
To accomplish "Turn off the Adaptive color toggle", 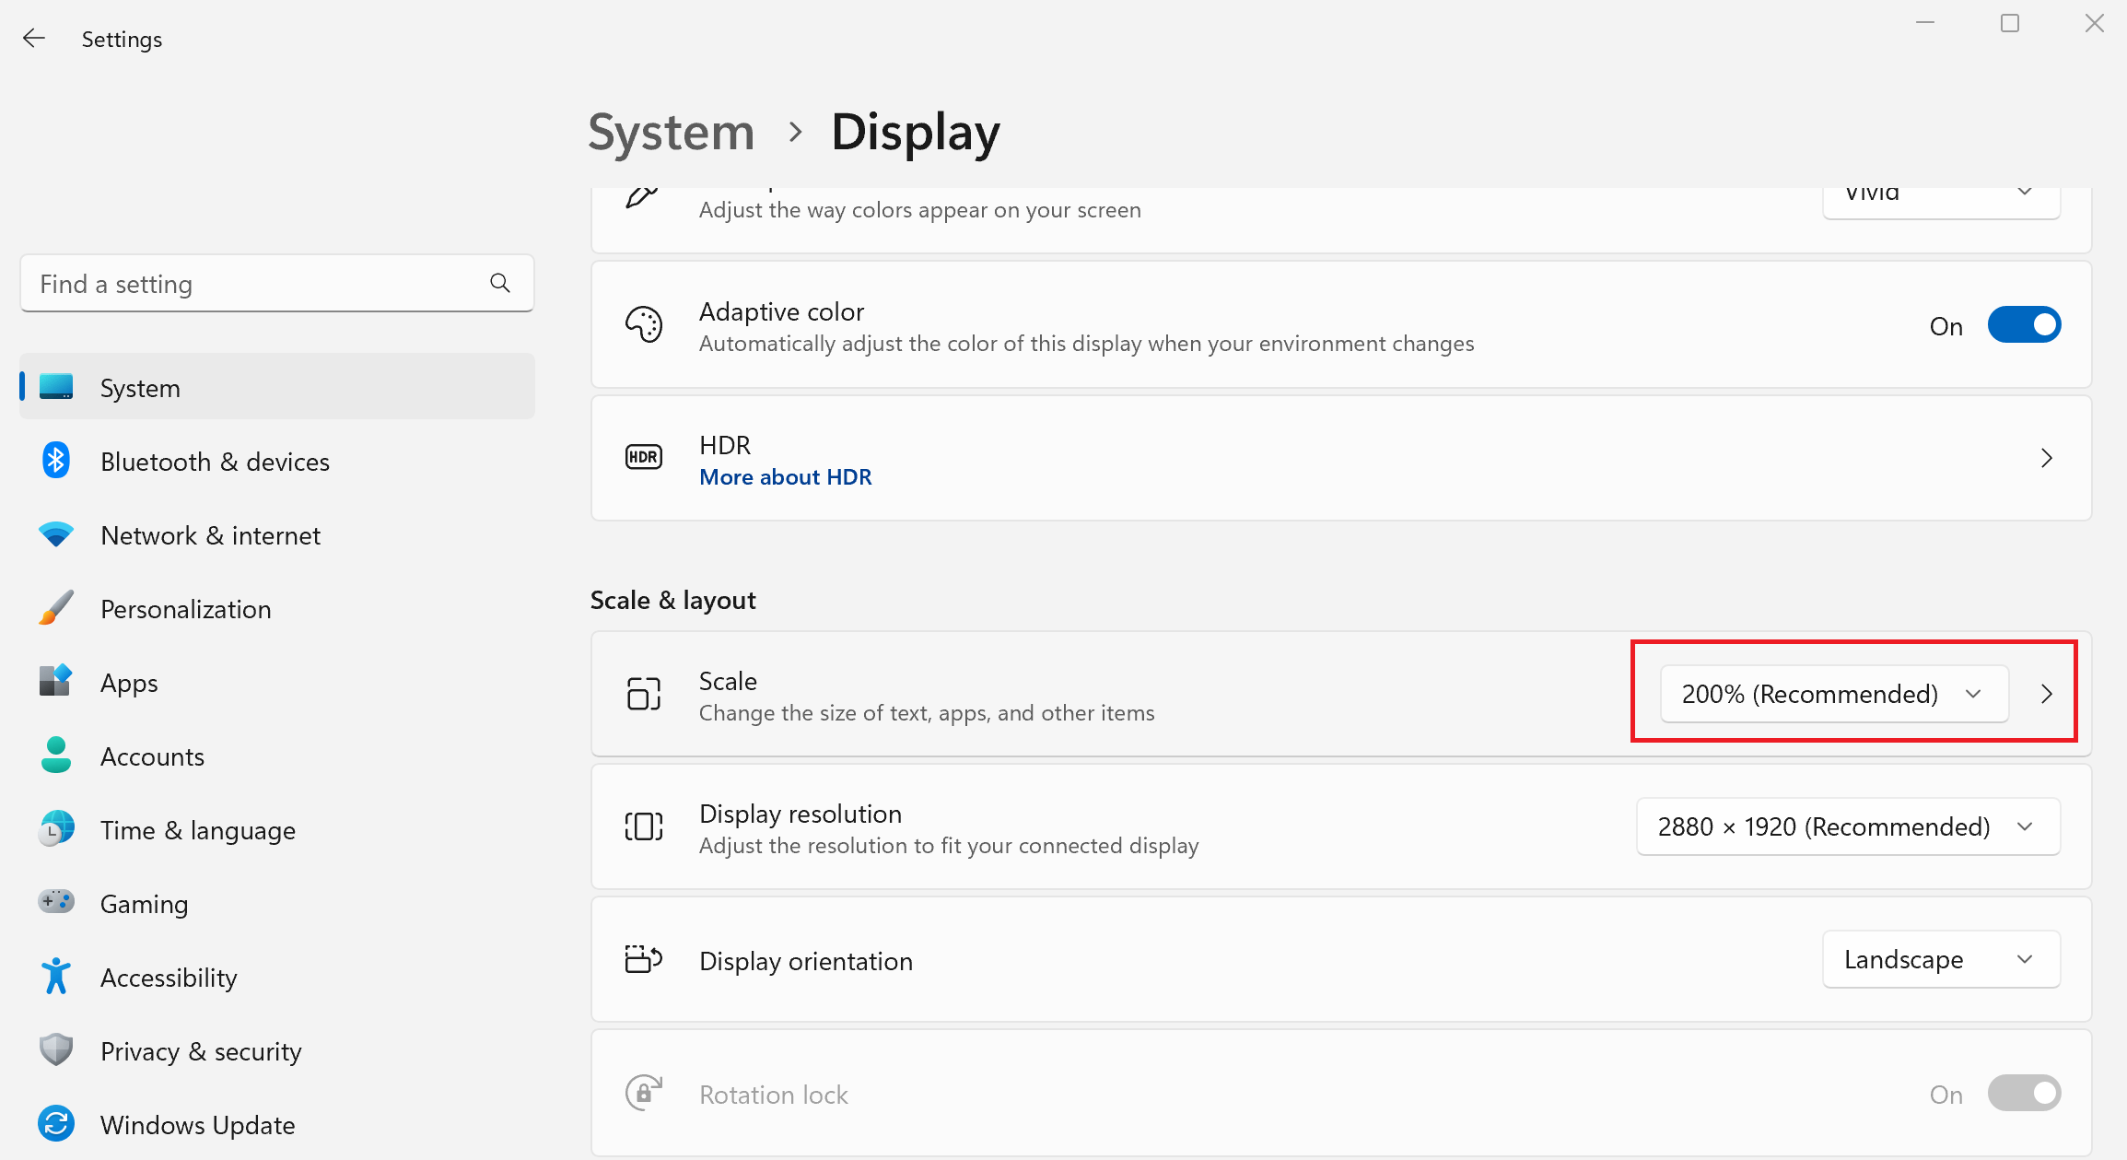I will coord(2023,325).
